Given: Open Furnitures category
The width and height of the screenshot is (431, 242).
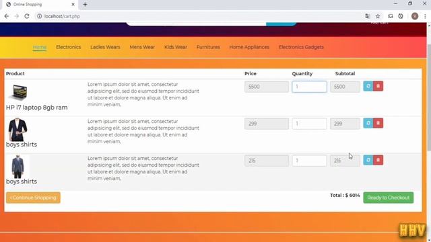Looking at the screenshot, I should pos(208,47).
